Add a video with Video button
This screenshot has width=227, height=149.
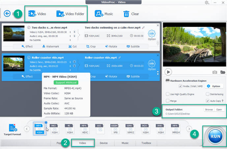coord(37,14)
